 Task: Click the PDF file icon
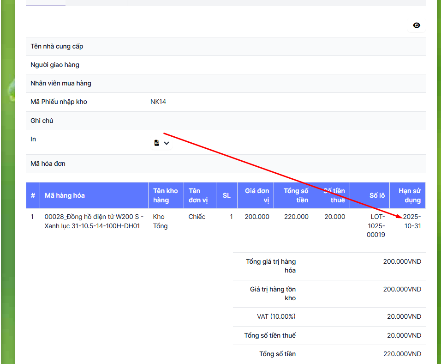[157, 143]
